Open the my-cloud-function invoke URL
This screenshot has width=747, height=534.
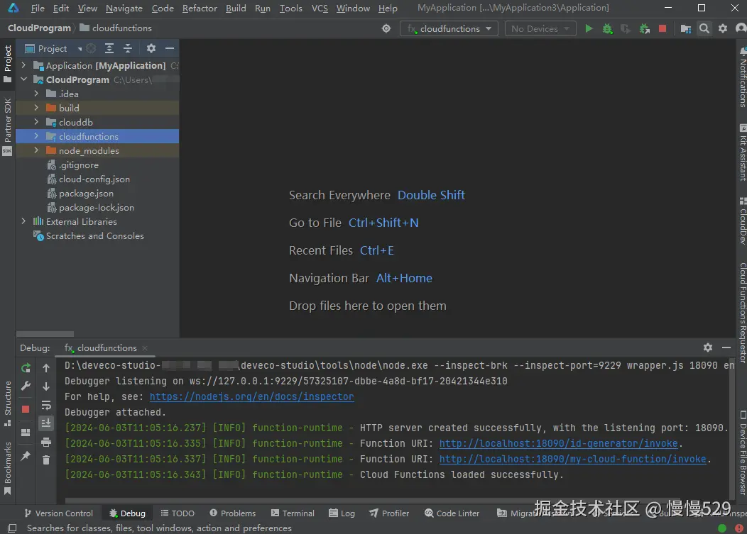(572, 459)
